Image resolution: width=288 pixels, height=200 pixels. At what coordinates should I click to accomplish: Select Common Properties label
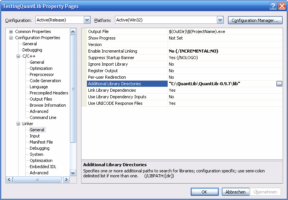[x=33, y=31]
